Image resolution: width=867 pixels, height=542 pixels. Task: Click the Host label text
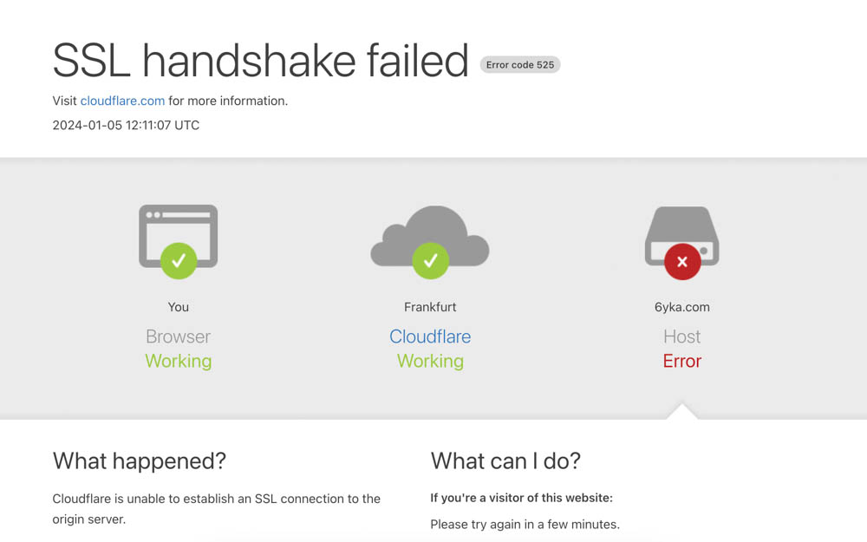[x=681, y=336]
